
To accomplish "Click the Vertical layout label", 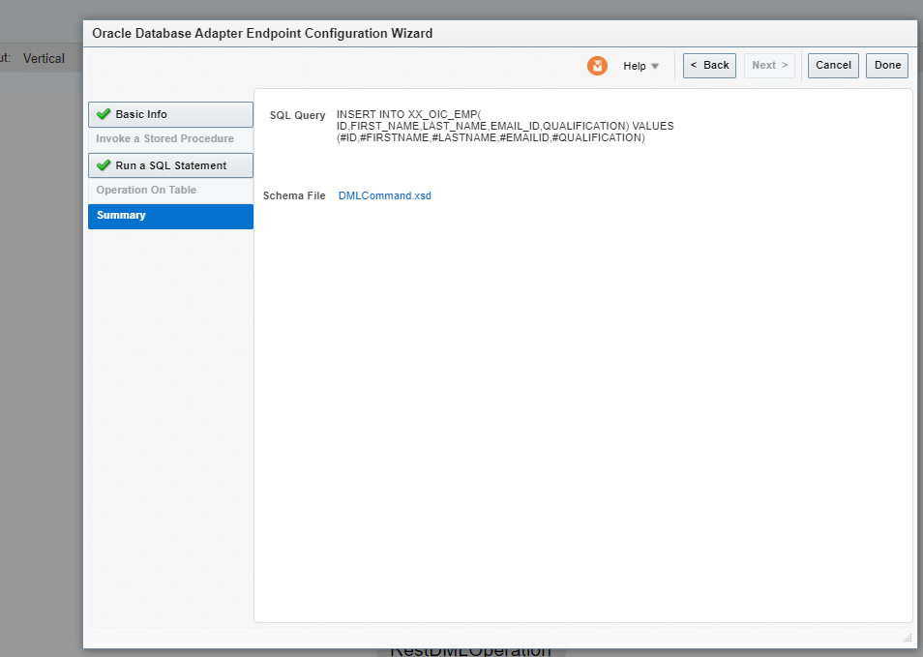I will [44, 58].
